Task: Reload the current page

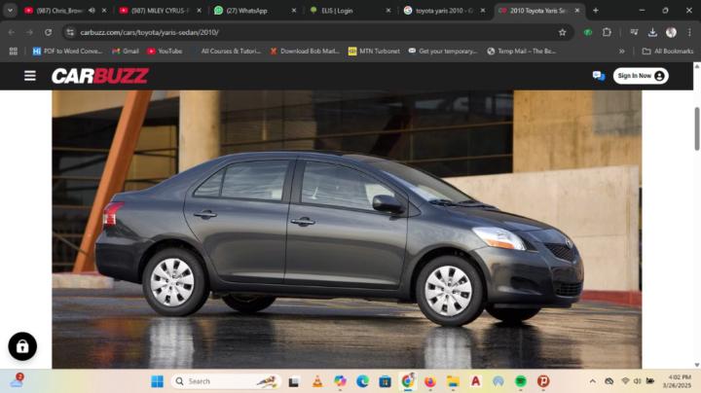Action: point(48,32)
